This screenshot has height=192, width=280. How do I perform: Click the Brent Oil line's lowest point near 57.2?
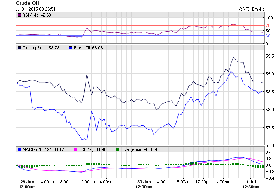coord(87,140)
